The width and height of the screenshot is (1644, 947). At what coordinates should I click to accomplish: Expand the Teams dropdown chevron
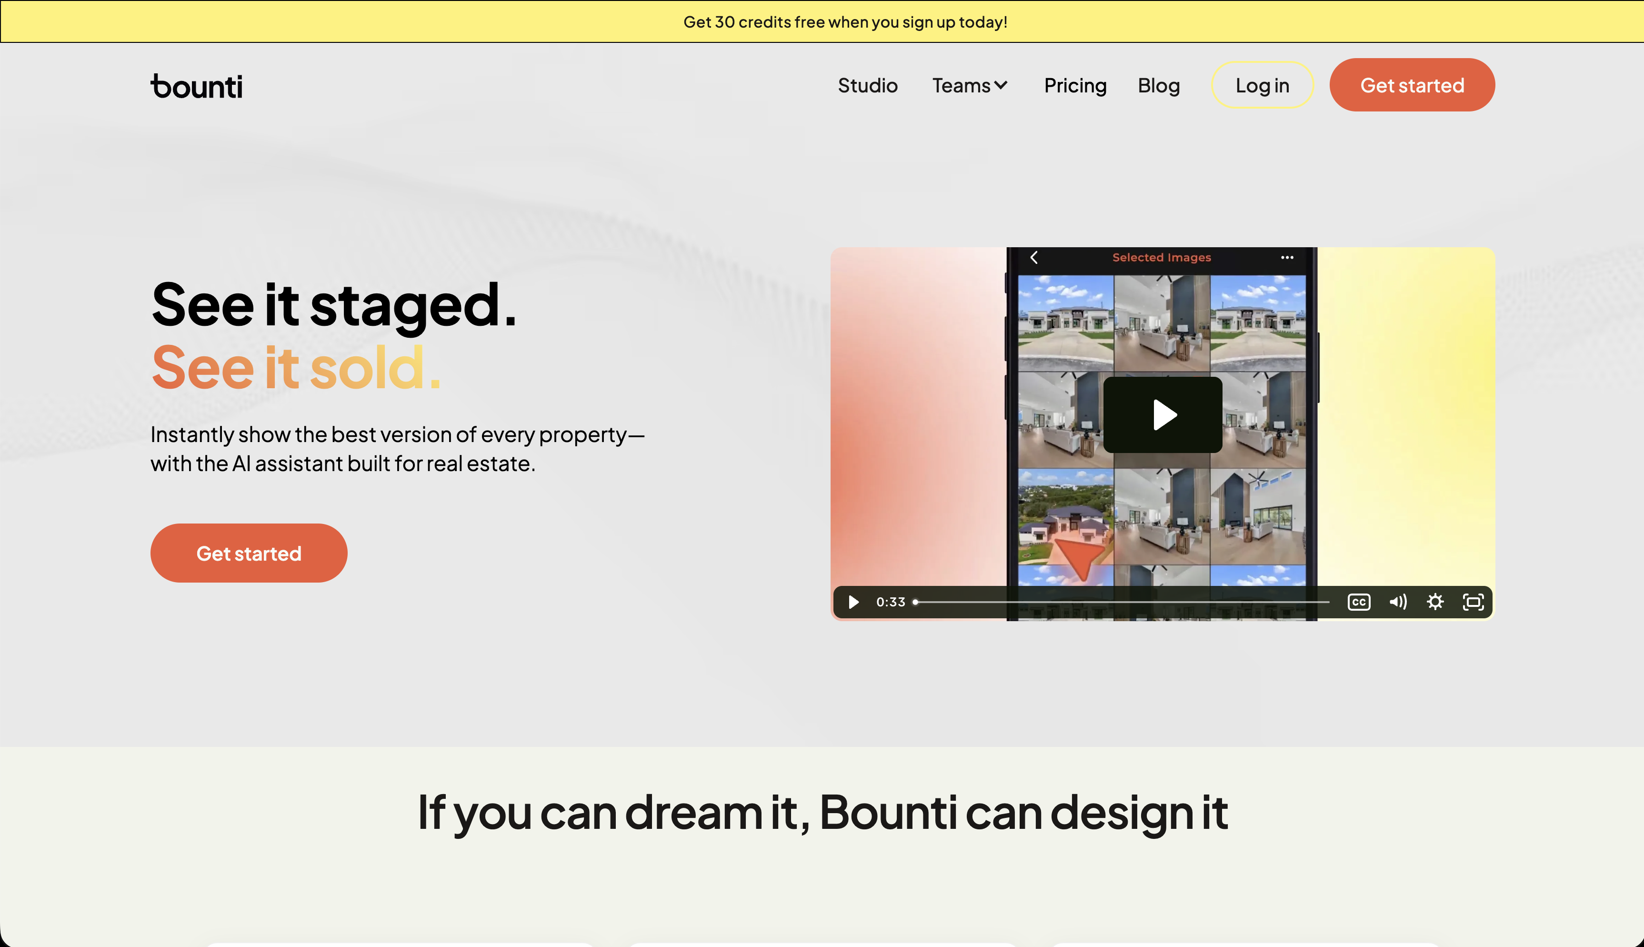click(1001, 85)
